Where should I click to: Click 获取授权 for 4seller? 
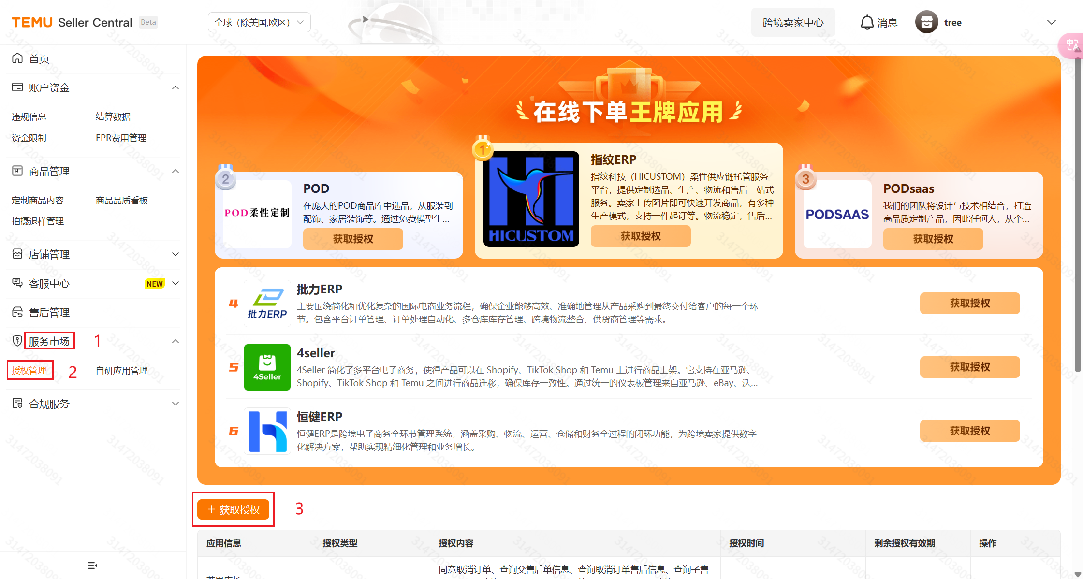(x=970, y=367)
